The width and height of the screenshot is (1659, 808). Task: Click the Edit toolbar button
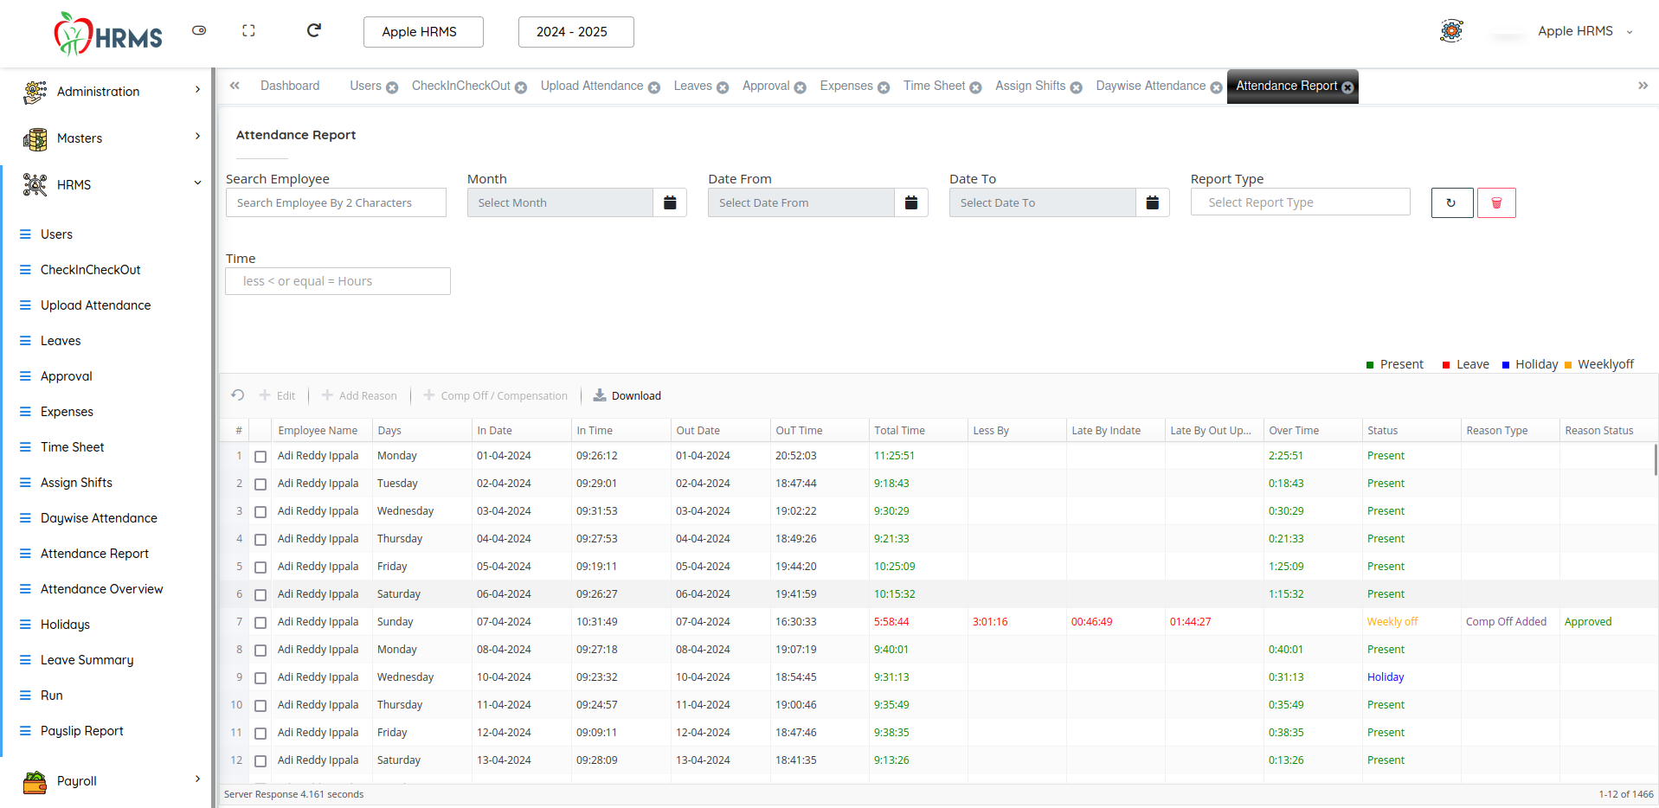[x=278, y=395]
